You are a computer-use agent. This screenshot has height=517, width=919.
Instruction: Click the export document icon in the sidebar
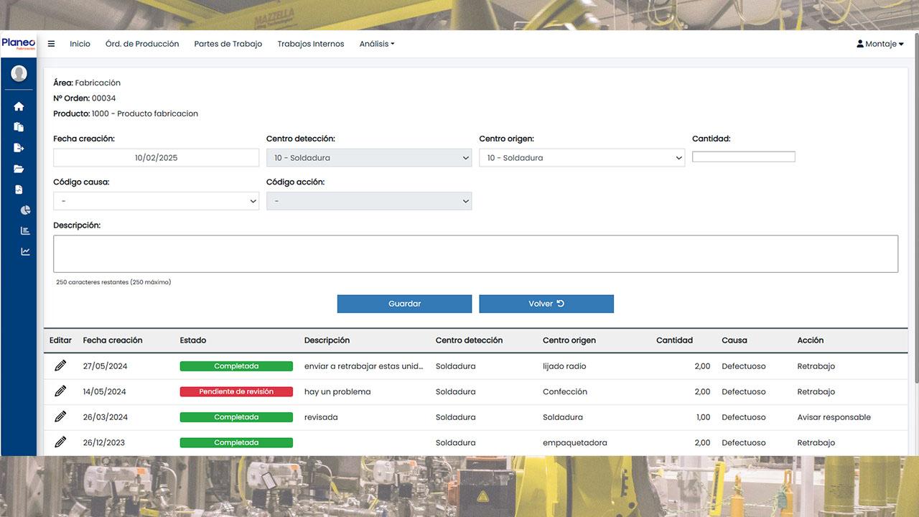pos(19,147)
